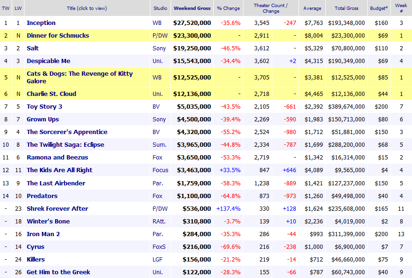Select the $311,399,000 total gross cell

[346, 234]
